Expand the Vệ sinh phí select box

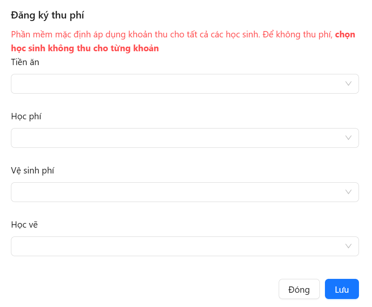tap(177, 192)
